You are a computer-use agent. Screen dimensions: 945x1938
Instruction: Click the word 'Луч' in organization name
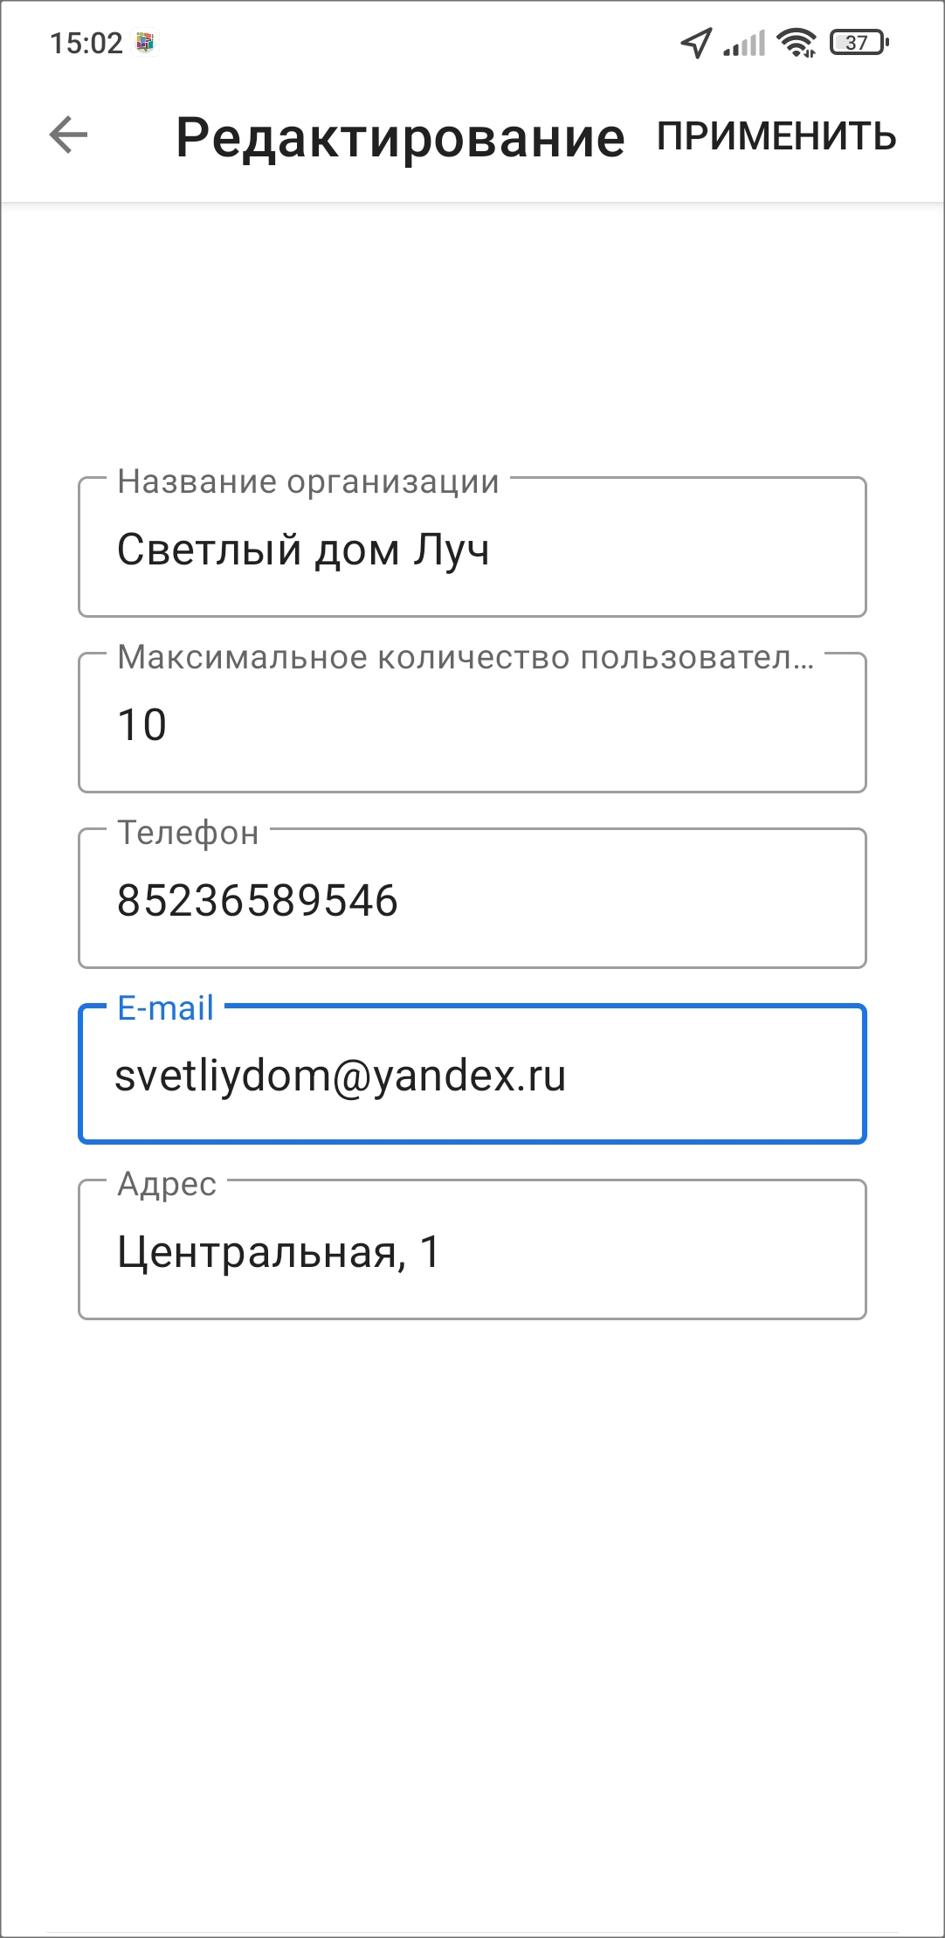click(x=452, y=550)
